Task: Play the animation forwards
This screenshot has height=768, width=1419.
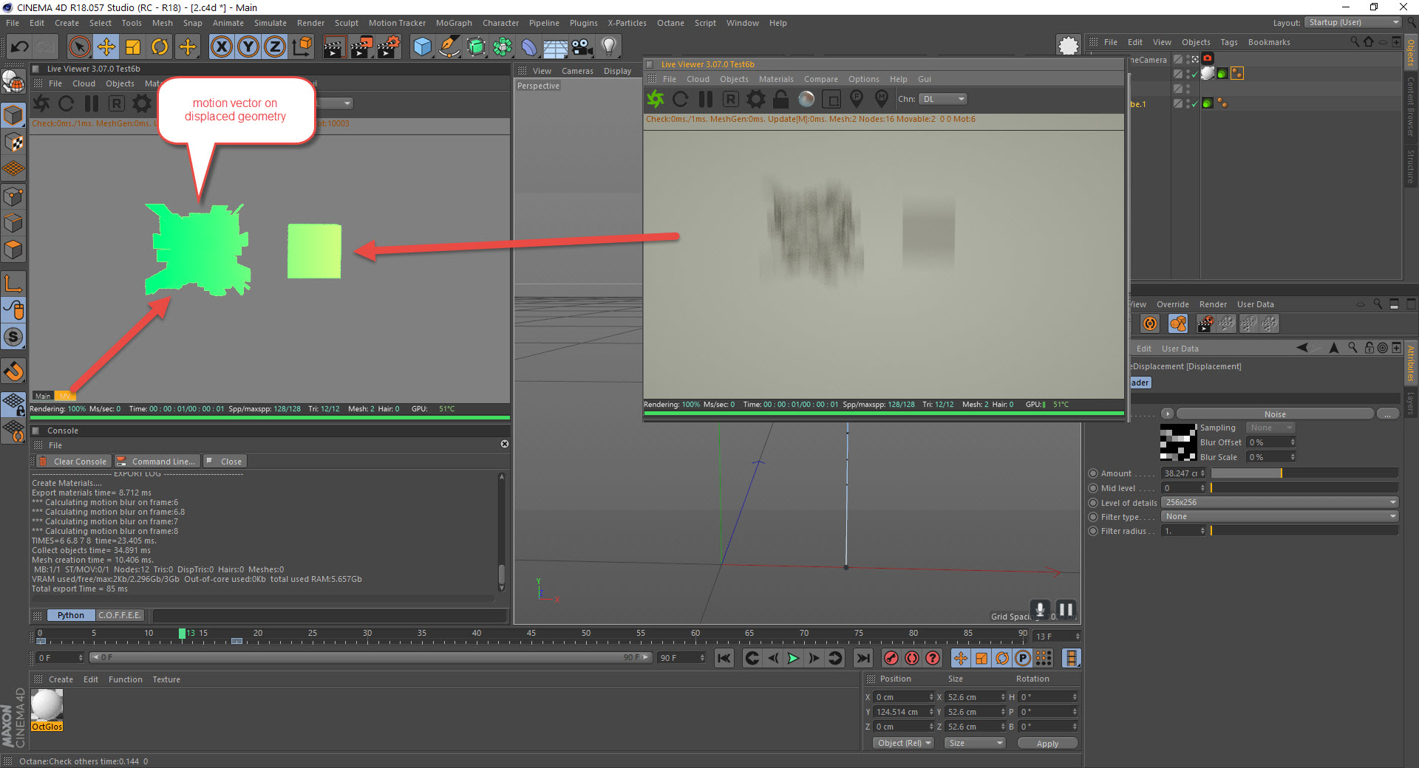Action: click(793, 658)
